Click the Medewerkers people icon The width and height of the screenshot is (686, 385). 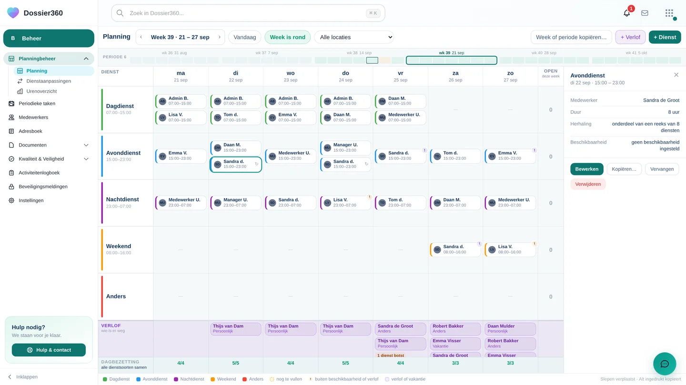(11, 117)
